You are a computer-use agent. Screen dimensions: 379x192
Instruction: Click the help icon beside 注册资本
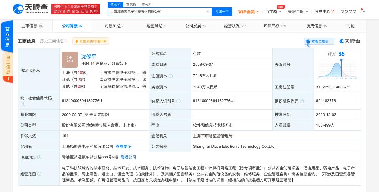coord(171,76)
